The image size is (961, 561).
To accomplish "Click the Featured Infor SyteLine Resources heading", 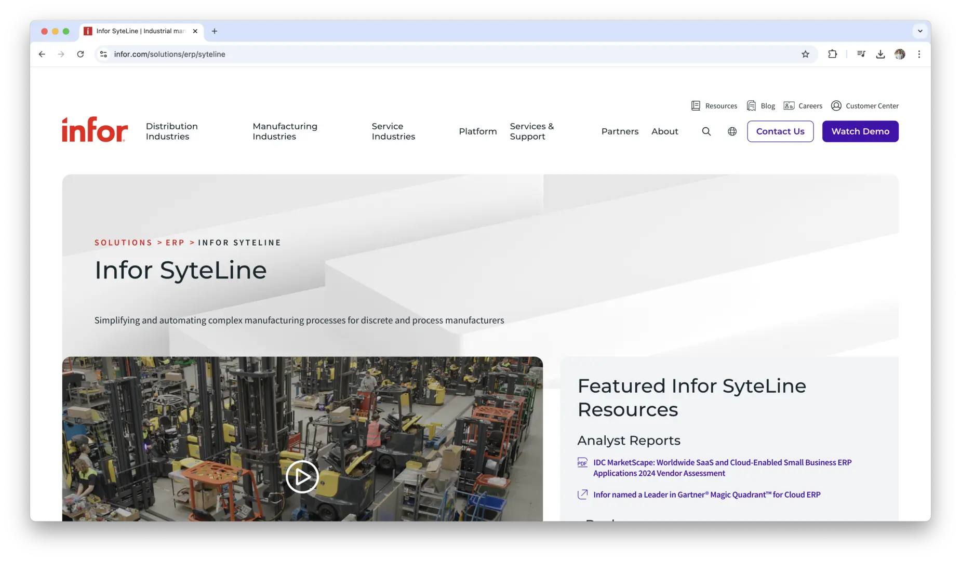I will click(692, 397).
